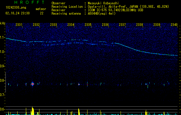The height and width of the screenshot is (115, 181).
Task: Click the 1.1 kHz axis label
Action: pyautogui.click(x=2, y=37)
